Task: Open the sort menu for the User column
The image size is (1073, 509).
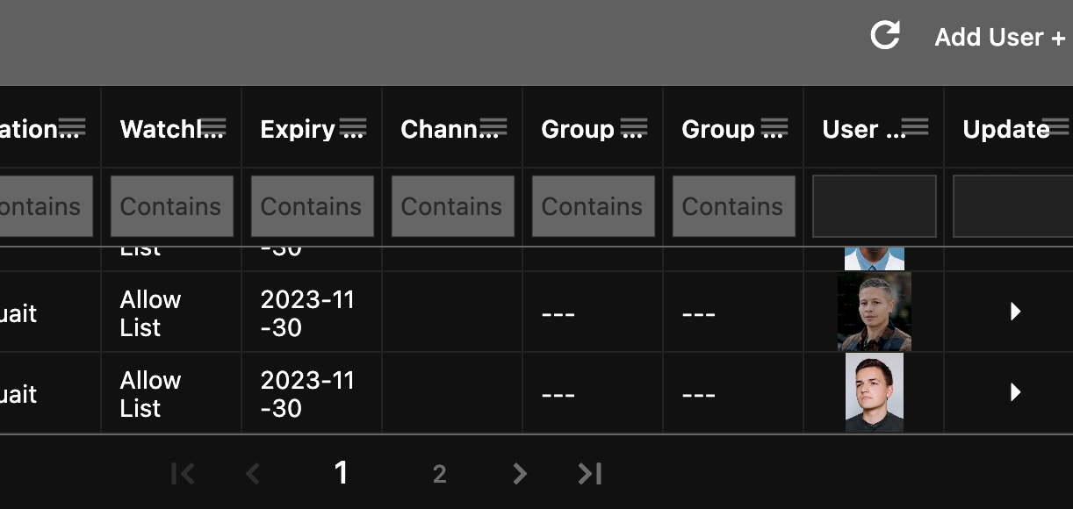Action: click(915, 126)
